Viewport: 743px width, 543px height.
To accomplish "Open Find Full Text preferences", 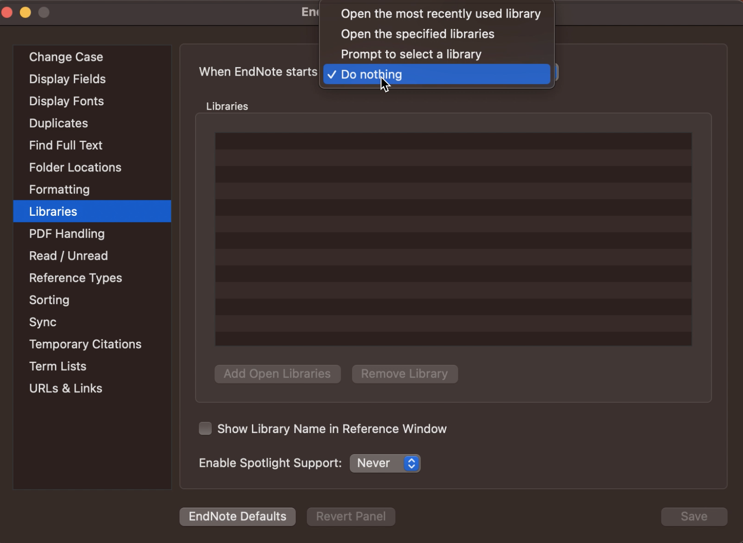I will tap(66, 145).
